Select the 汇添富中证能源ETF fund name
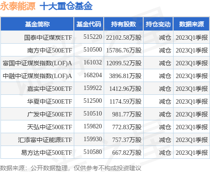Viewport: 210px width, 172px height. coord(45,140)
